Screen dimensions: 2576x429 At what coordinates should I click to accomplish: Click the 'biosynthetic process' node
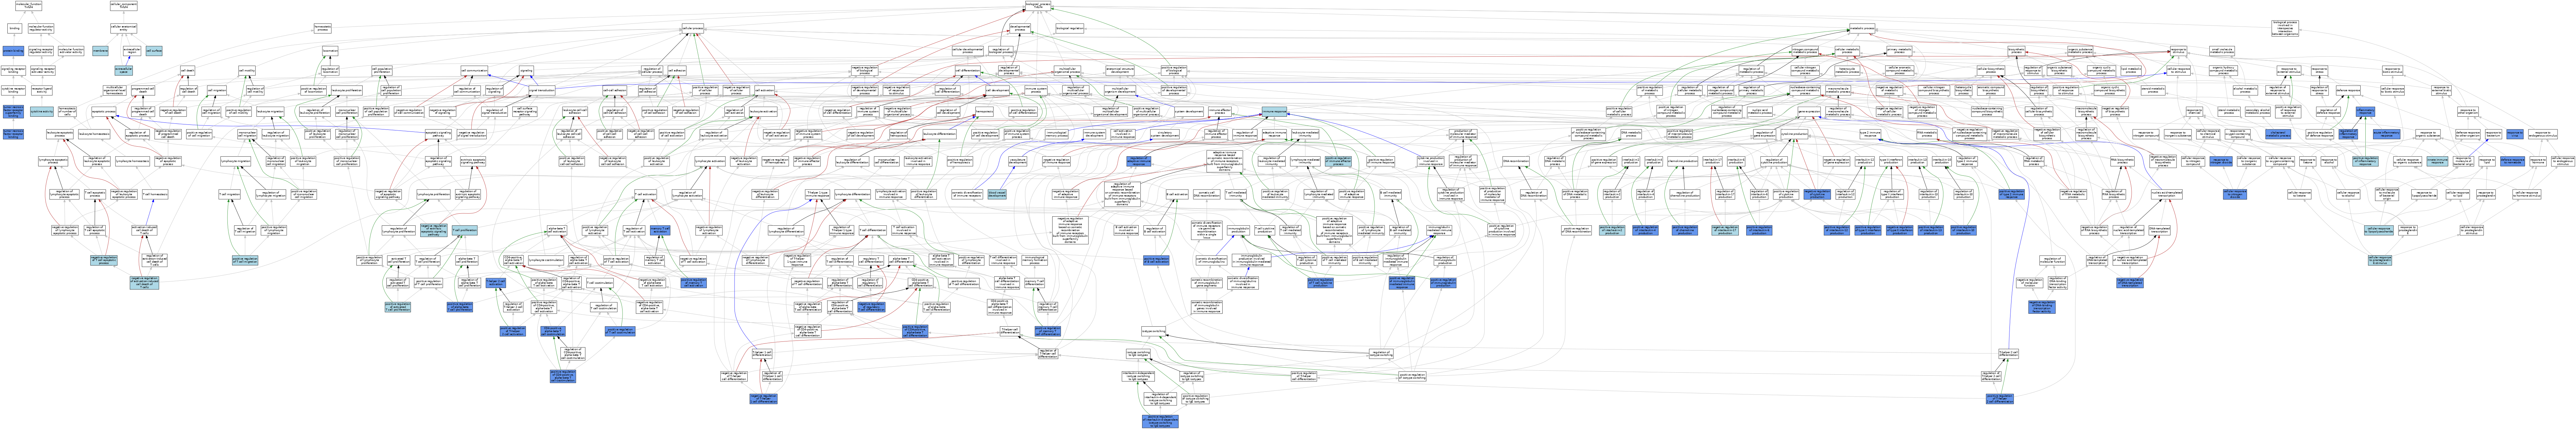coord(2016,51)
